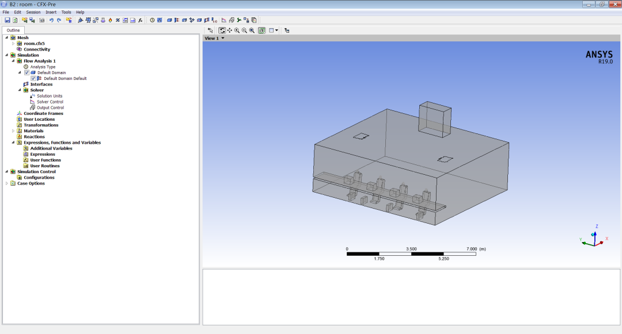This screenshot has width=622, height=334.
Task: Toggle the Default Domain checkbox
Action: click(x=27, y=73)
